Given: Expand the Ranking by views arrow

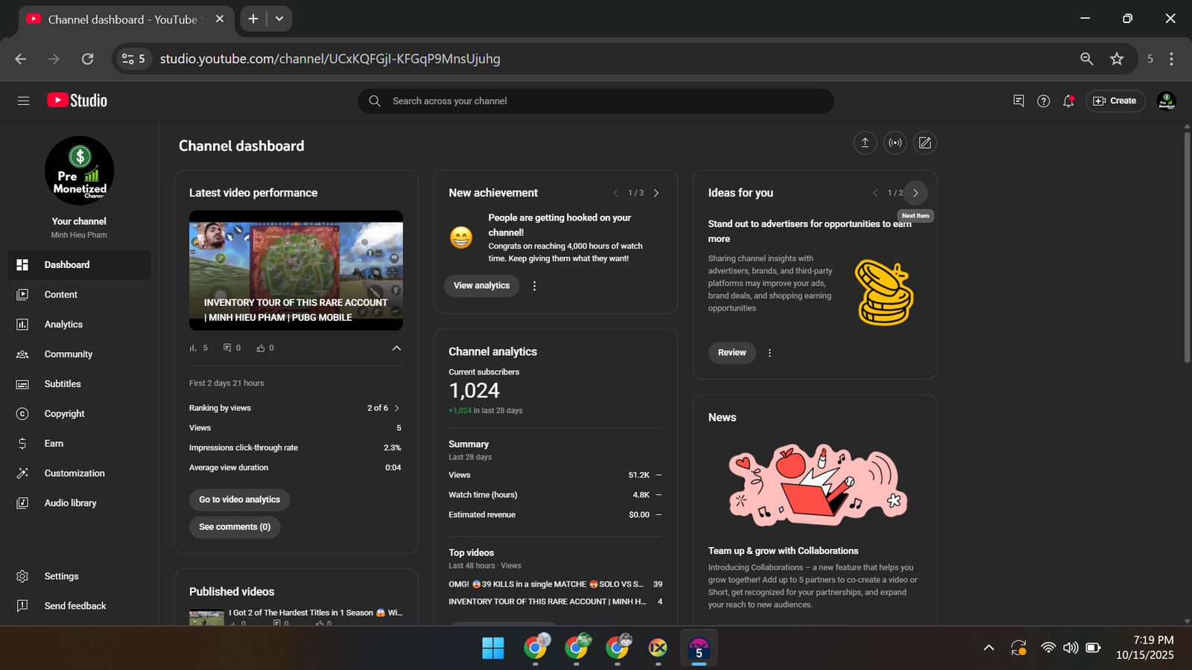Looking at the screenshot, I should click(x=396, y=408).
